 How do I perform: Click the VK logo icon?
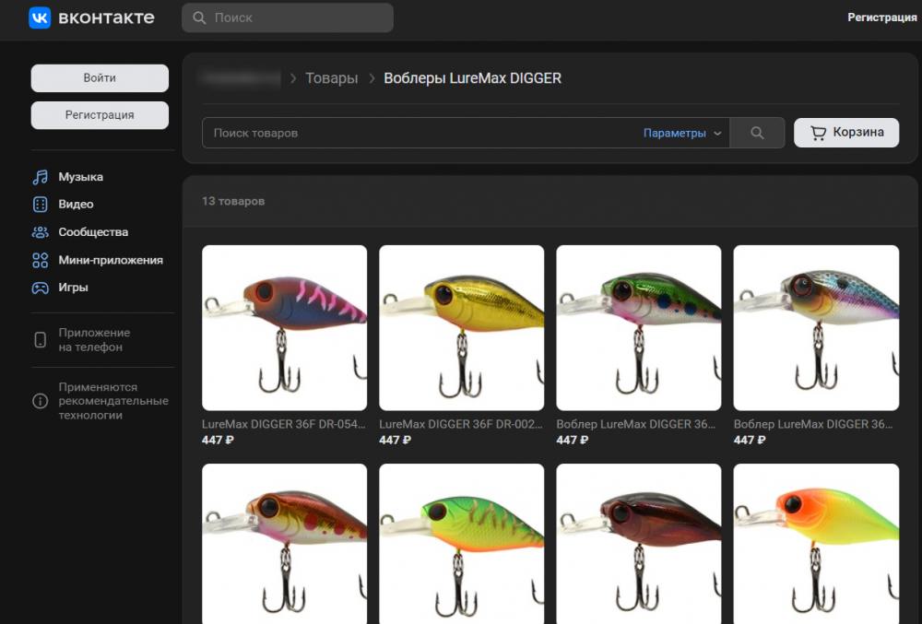click(x=40, y=18)
